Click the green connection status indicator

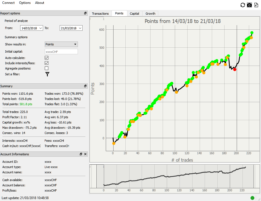pyautogui.click(x=252, y=198)
